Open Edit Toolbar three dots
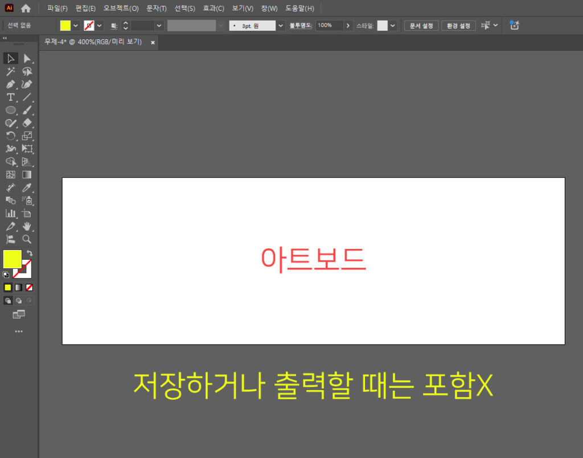This screenshot has width=583, height=458. 19,331
